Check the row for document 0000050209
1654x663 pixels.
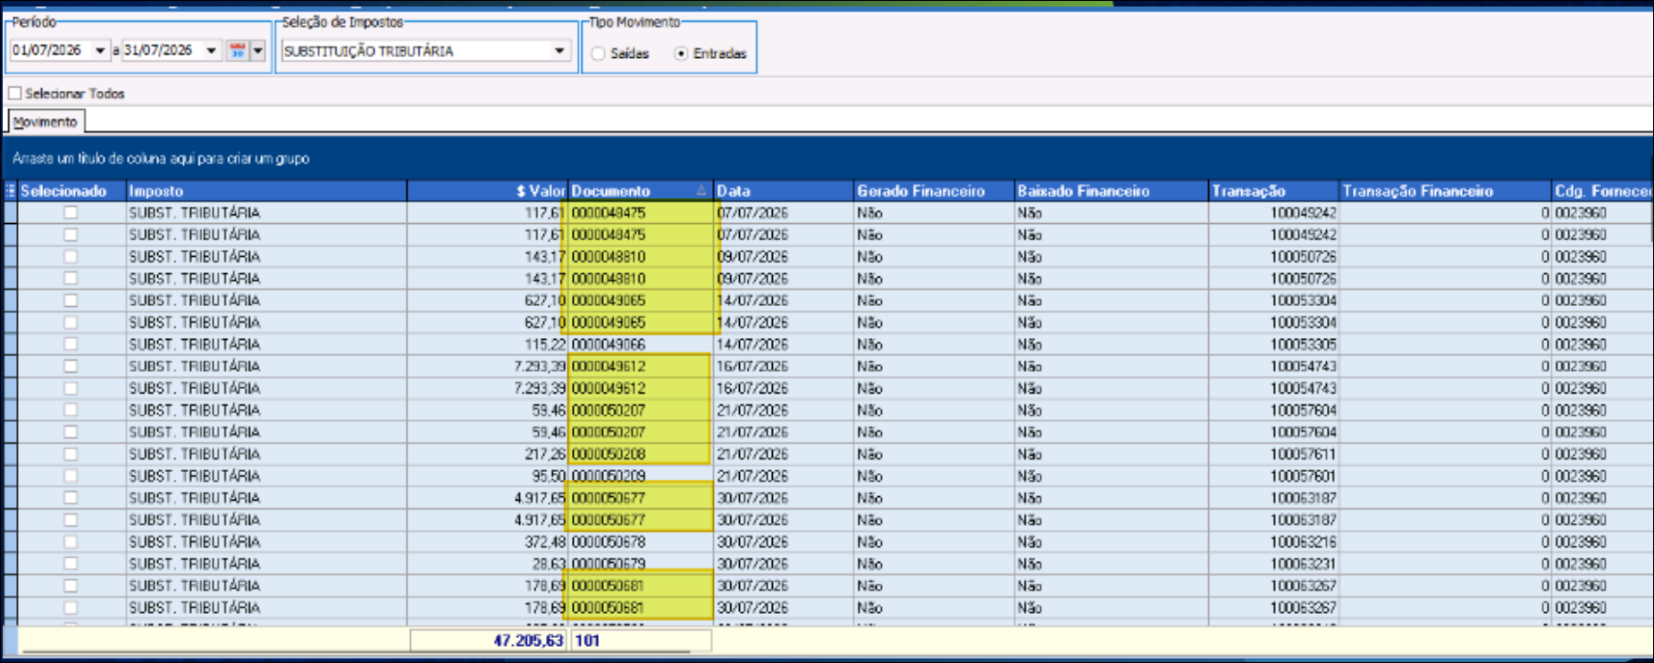pyautogui.click(x=71, y=476)
